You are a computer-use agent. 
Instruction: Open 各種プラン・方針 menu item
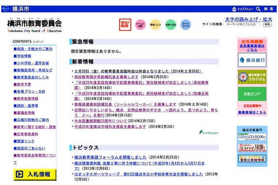tap(30, 92)
